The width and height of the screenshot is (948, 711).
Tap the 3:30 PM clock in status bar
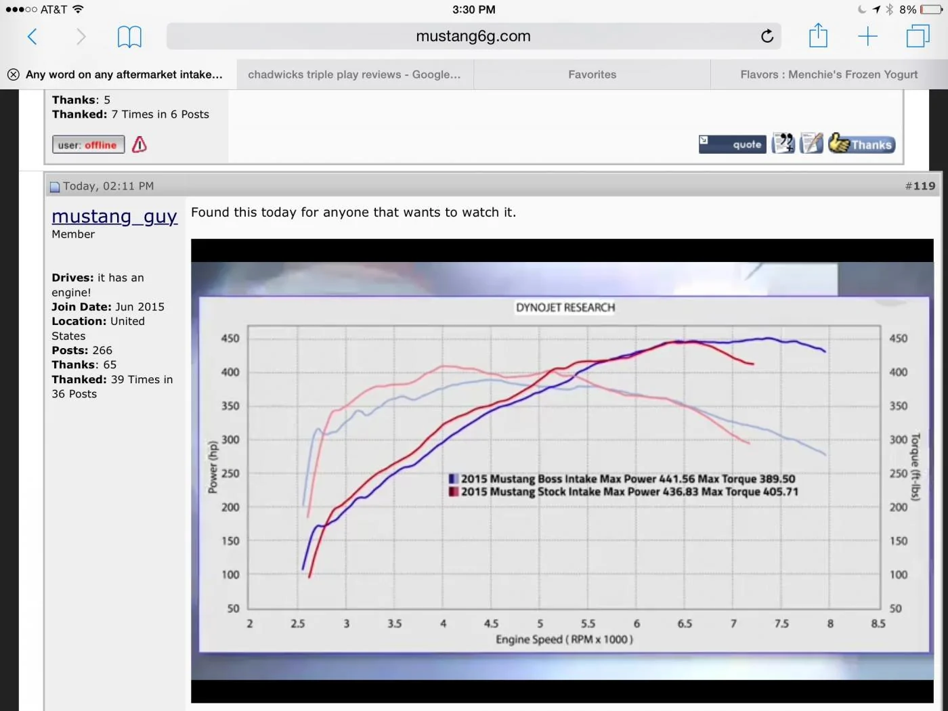[474, 9]
